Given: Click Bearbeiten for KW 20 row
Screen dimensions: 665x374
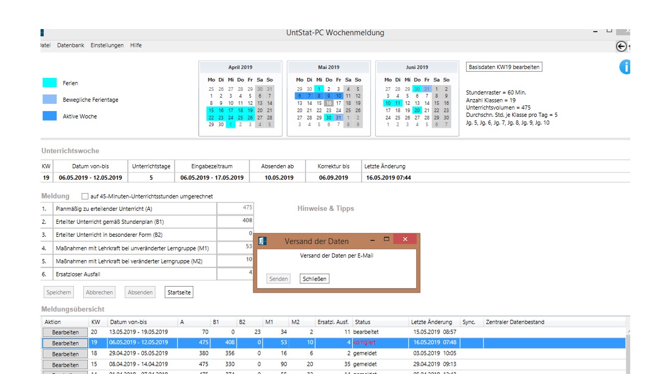Looking at the screenshot, I should pyautogui.click(x=65, y=332).
